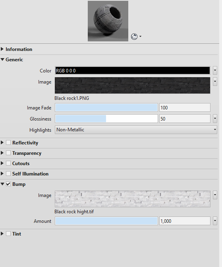Click the Generic section heading
Image resolution: width=222 pixels, height=267 pixels.
(x=14, y=60)
